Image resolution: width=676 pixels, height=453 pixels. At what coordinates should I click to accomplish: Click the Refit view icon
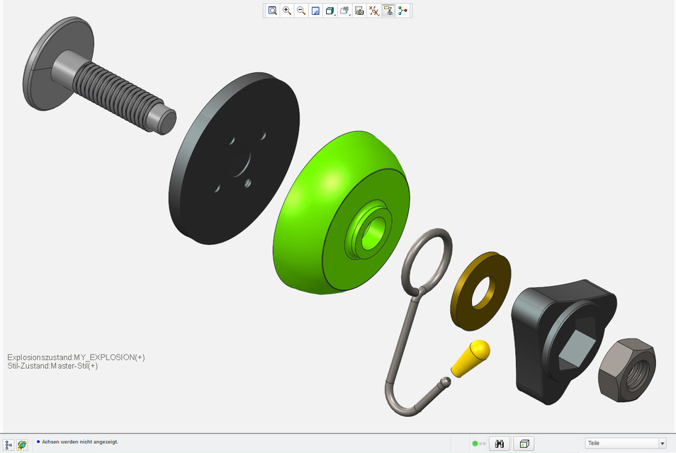(272, 11)
